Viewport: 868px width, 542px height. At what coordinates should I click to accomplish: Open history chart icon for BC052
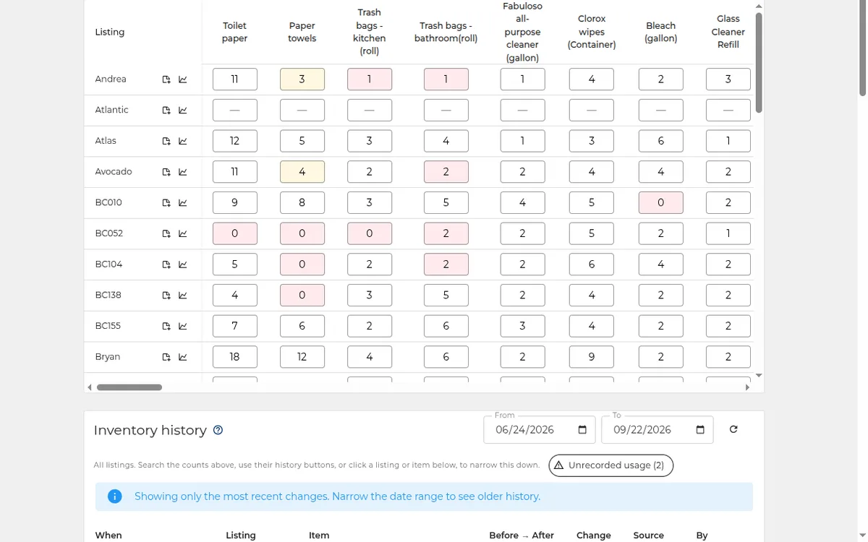tap(182, 233)
